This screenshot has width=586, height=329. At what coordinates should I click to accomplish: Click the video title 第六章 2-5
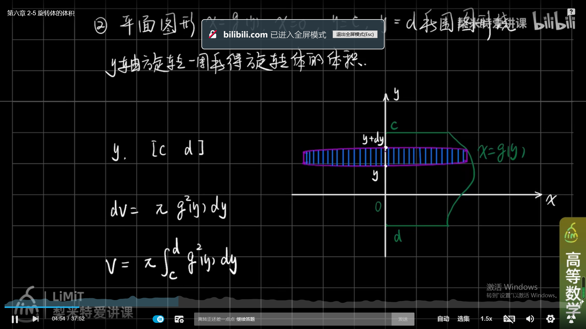41,13
